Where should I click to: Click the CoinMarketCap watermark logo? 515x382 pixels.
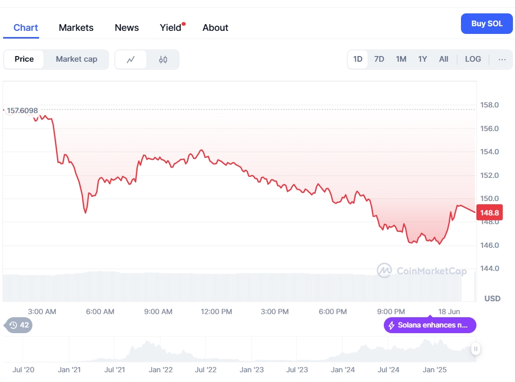[x=384, y=270]
